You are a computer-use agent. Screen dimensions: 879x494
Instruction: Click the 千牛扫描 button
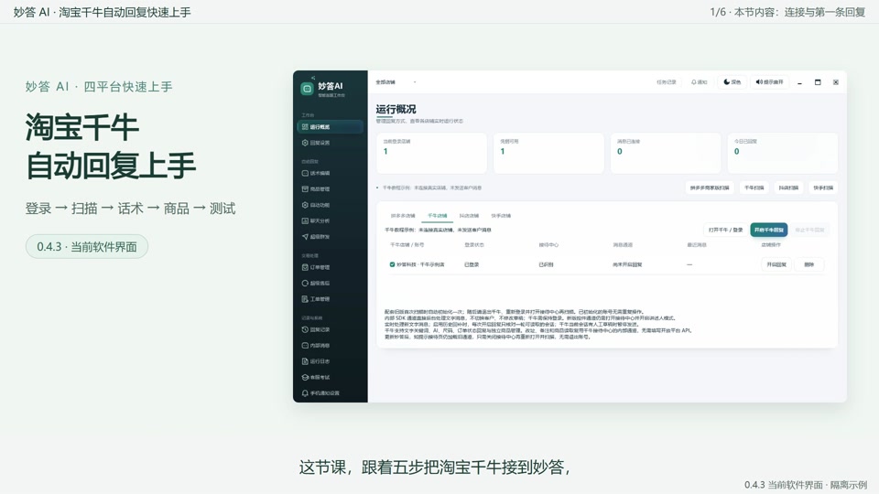(754, 188)
